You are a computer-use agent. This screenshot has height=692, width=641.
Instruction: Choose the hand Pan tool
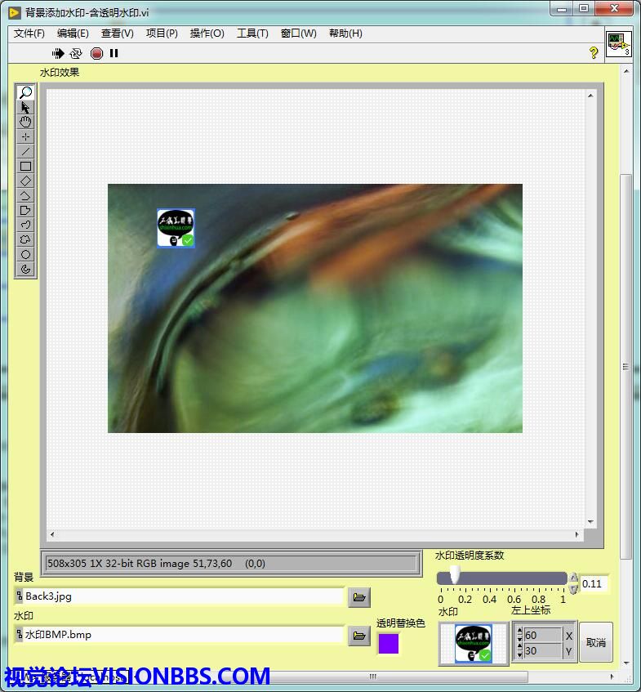click(25, 122)
